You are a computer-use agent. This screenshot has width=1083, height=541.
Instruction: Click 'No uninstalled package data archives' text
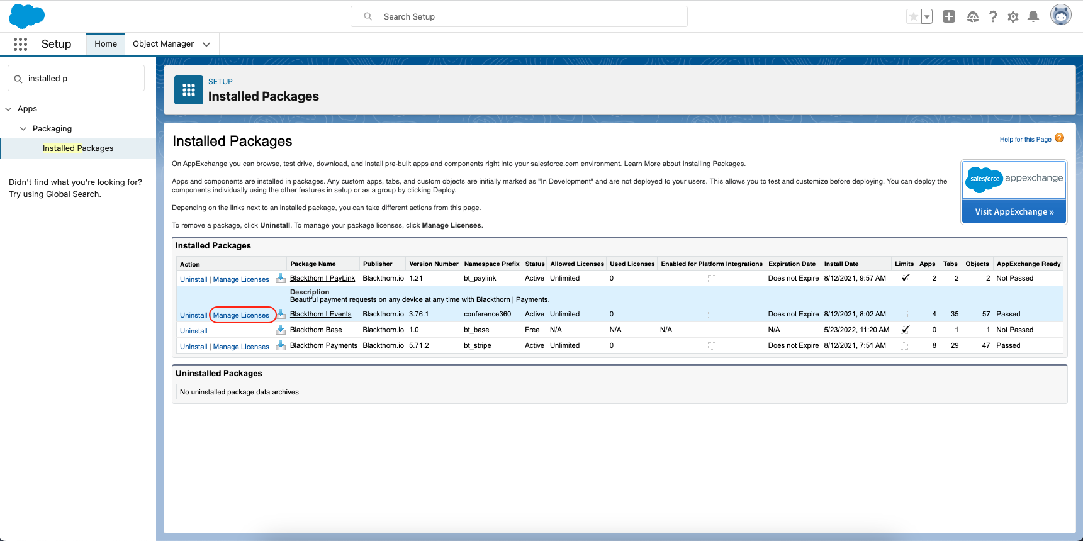(x=239, y=392)
